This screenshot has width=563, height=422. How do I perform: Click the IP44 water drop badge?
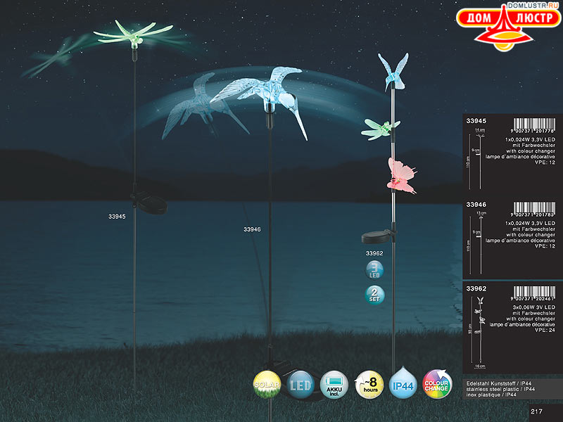[x=403, y=383]
